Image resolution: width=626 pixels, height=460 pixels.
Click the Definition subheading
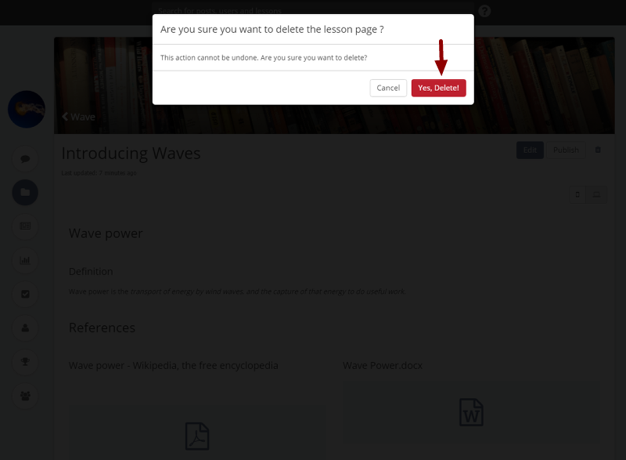pos(91,271)
